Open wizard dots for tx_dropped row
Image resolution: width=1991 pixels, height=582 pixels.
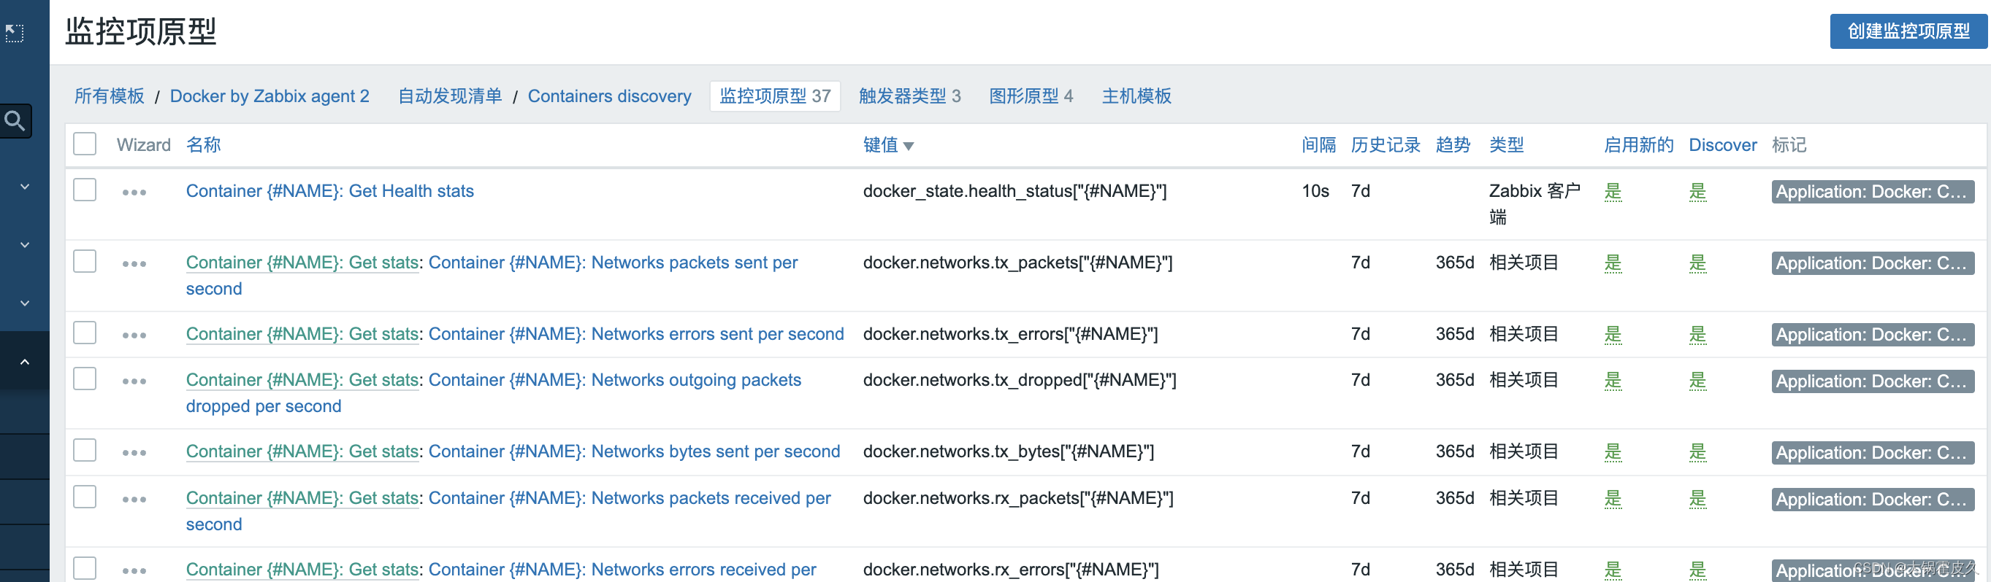pos(134,381)
